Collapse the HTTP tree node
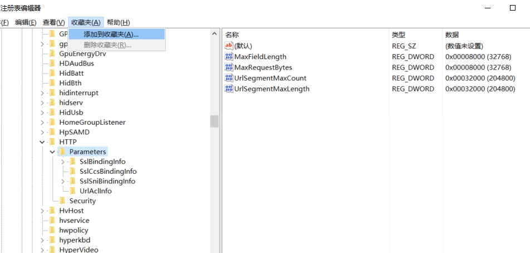 click(x=42, y=142)
